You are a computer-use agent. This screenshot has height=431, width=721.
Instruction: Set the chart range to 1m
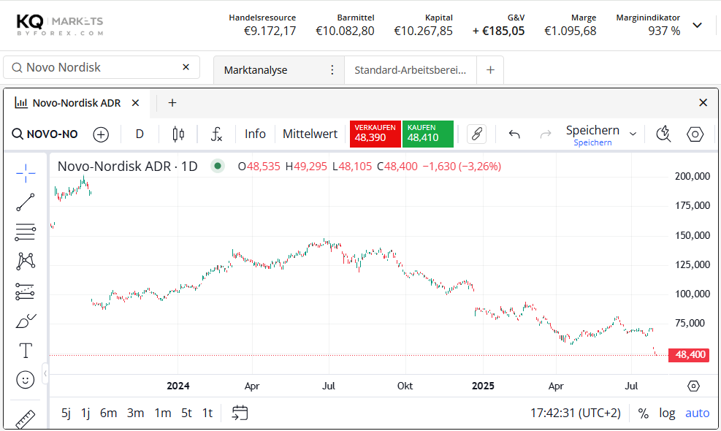pyautogui.click(x=163, y=413)
